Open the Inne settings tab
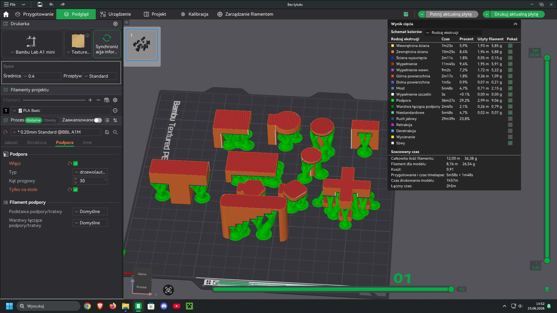 [87, 143]
